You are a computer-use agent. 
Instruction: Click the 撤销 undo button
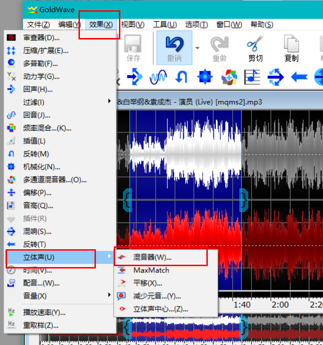click(x=174, y=48)
